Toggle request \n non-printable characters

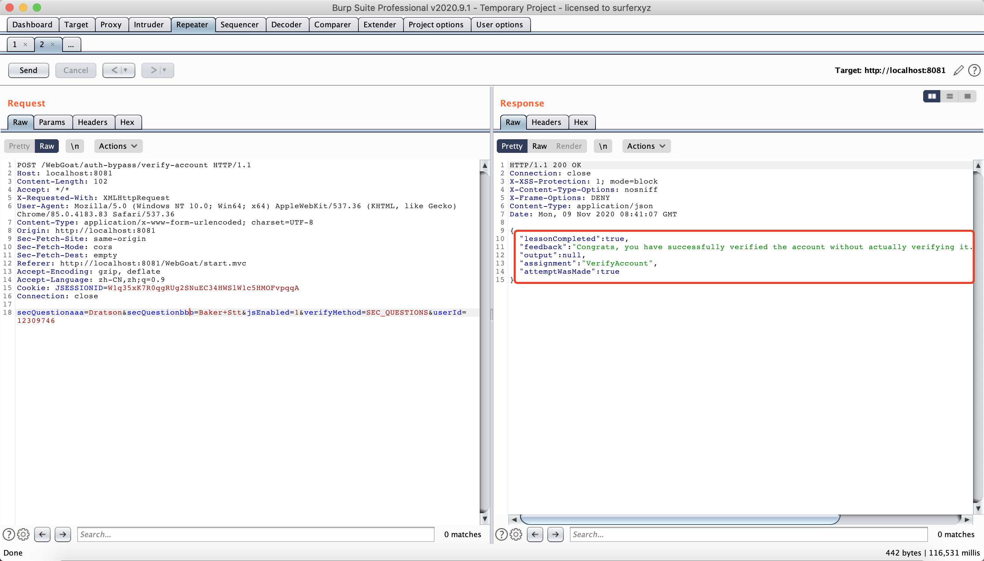75,146
